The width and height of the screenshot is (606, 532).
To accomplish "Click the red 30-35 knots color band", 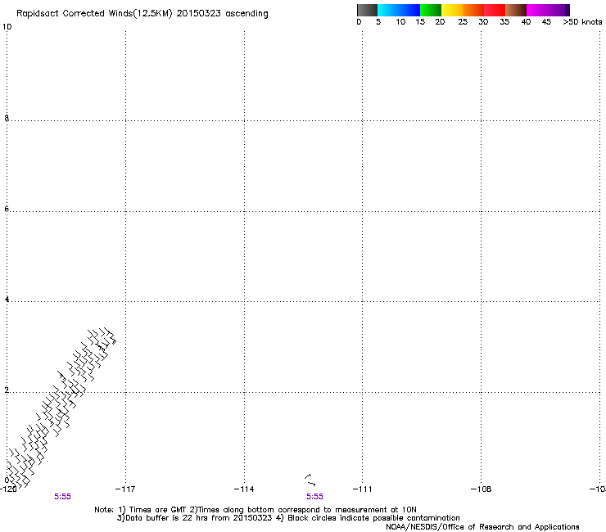I will click(x=495, y=10).
